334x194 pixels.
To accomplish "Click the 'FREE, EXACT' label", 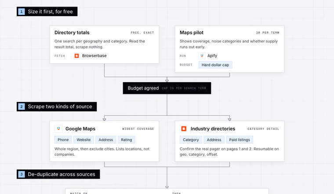I will point(142,33).
